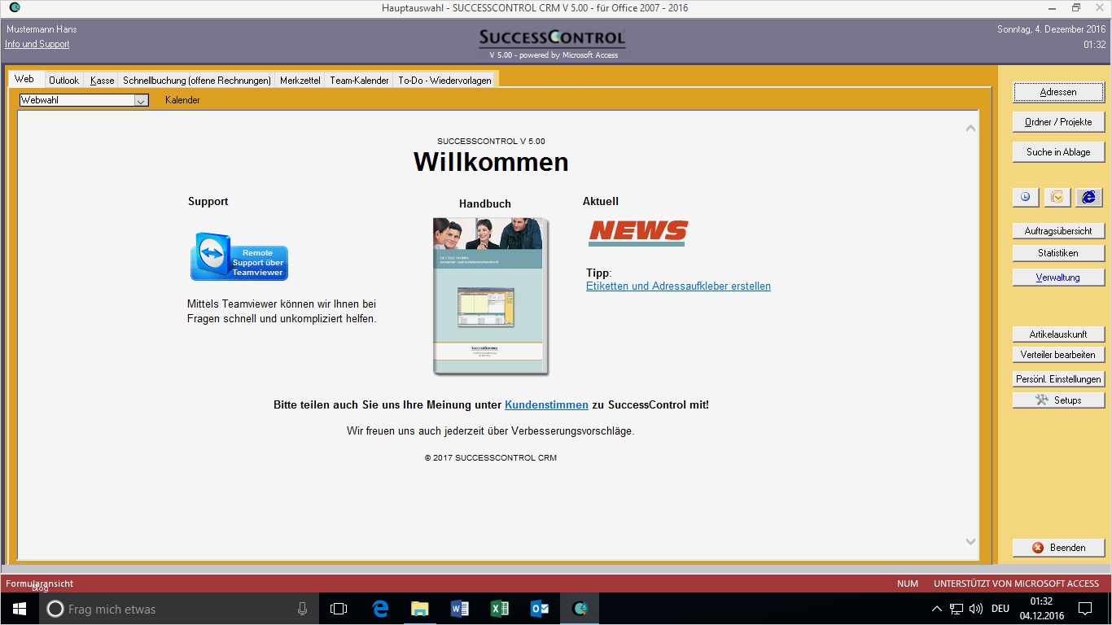Open File Explorer from the taskbar
The image size is (1112, 625).
tap(420, 609)
